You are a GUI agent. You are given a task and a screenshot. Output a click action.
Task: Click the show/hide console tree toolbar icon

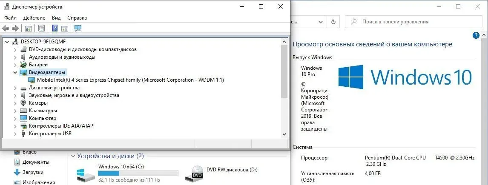pos(29,28)
